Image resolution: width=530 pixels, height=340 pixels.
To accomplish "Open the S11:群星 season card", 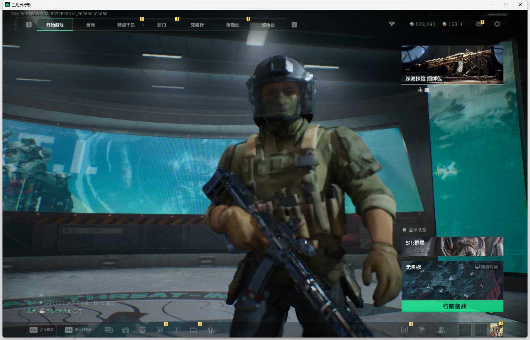I will [452, 246].
